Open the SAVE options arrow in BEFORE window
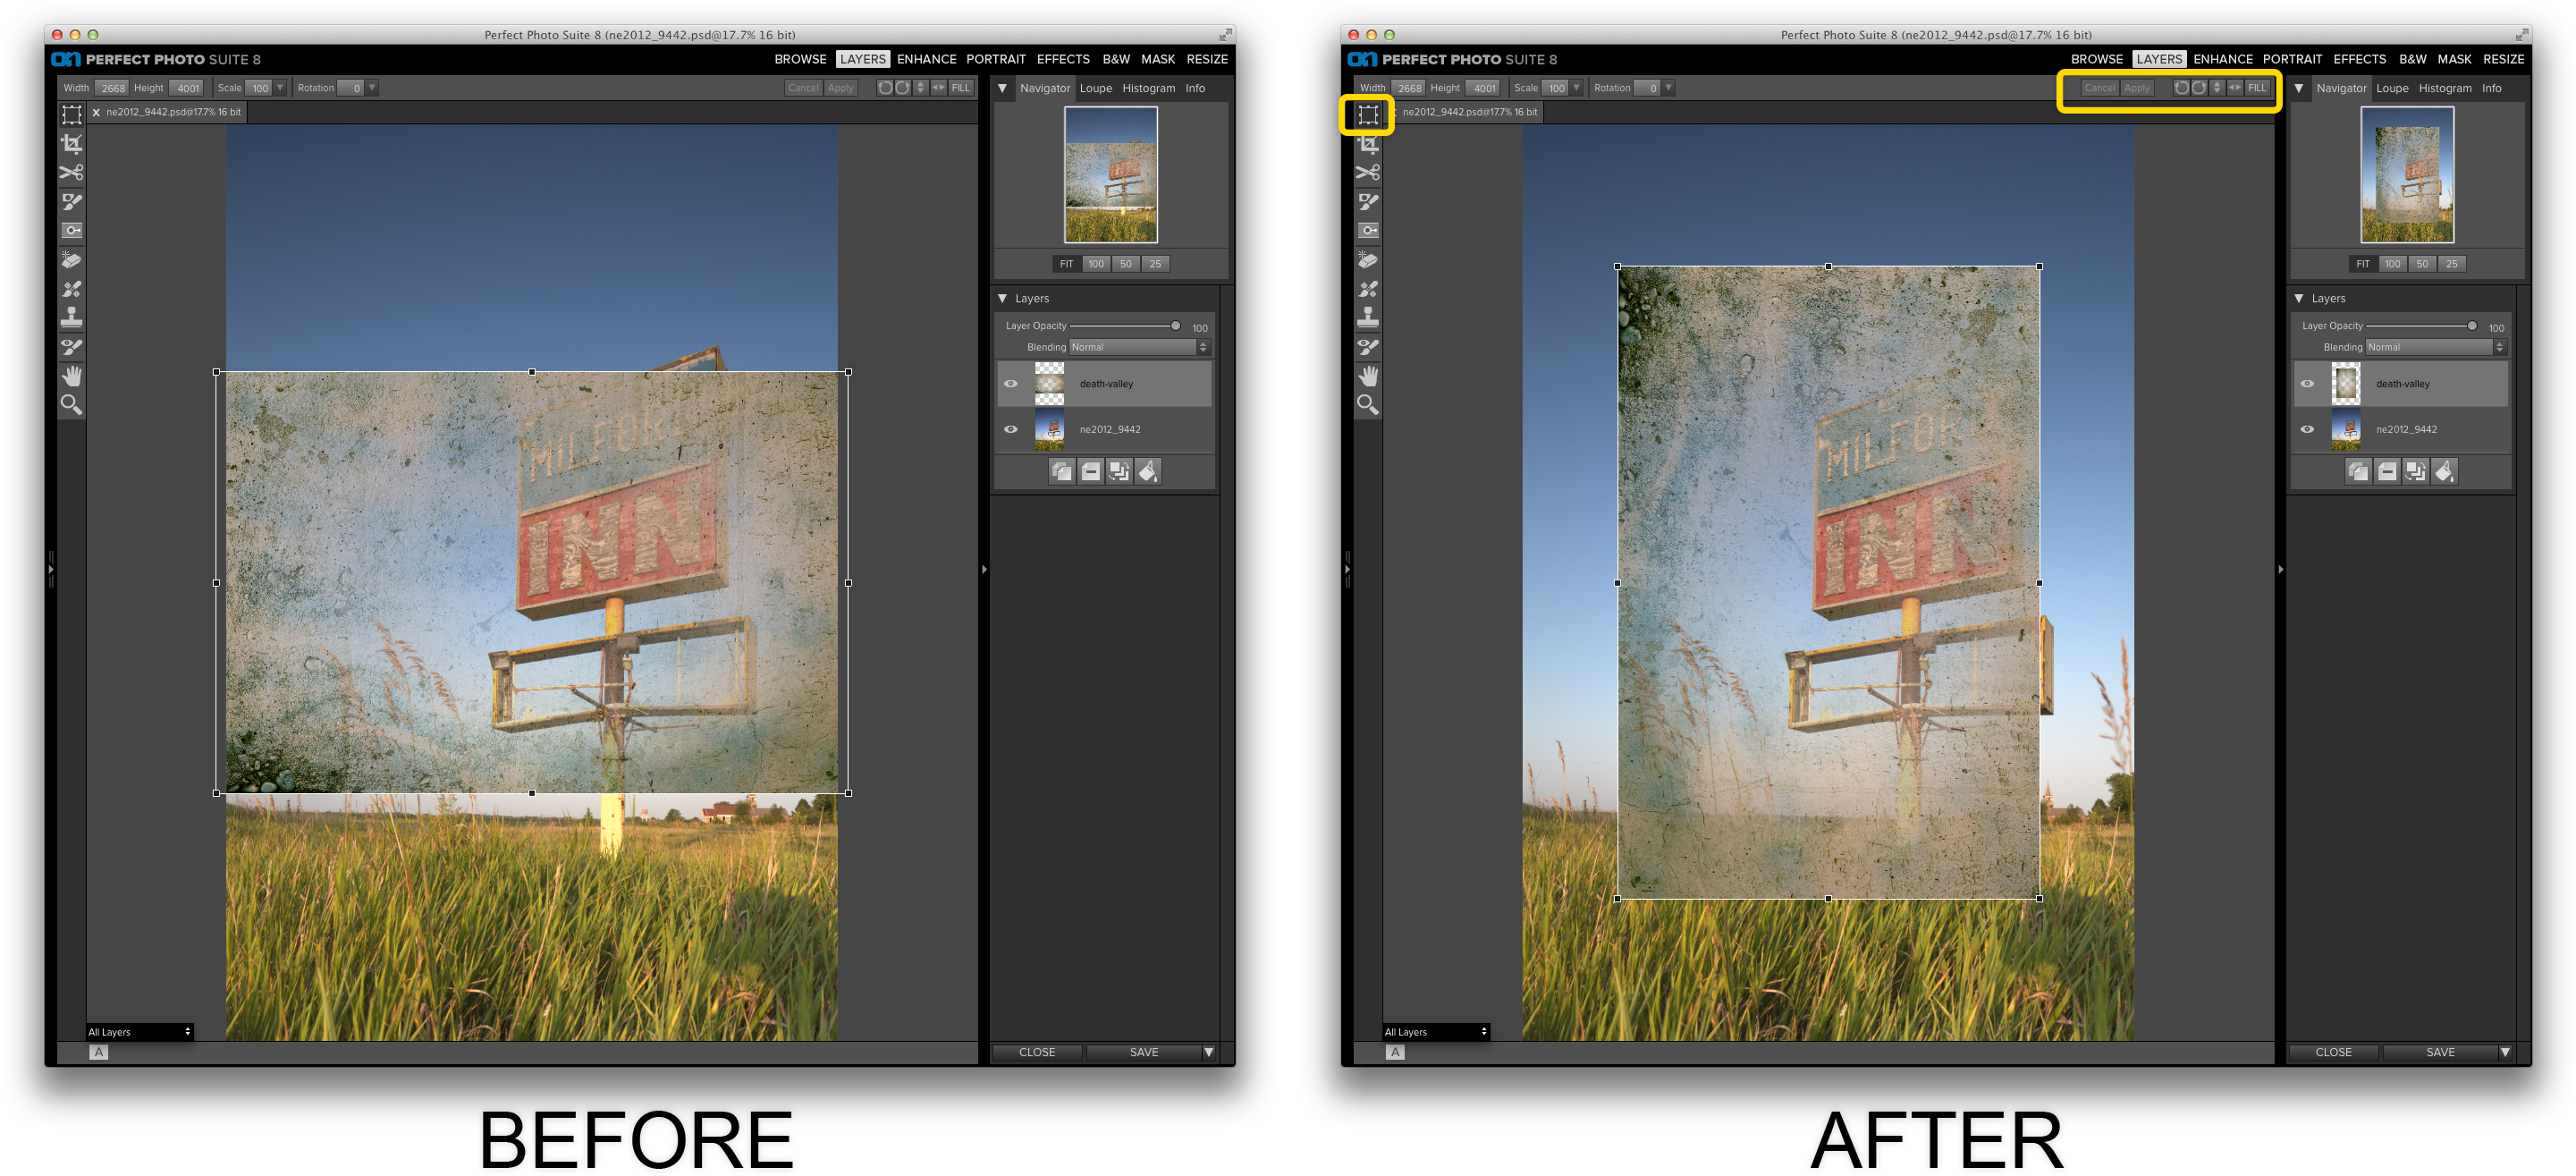The image size is (2576, 1176). [x=1208, y=1052]
